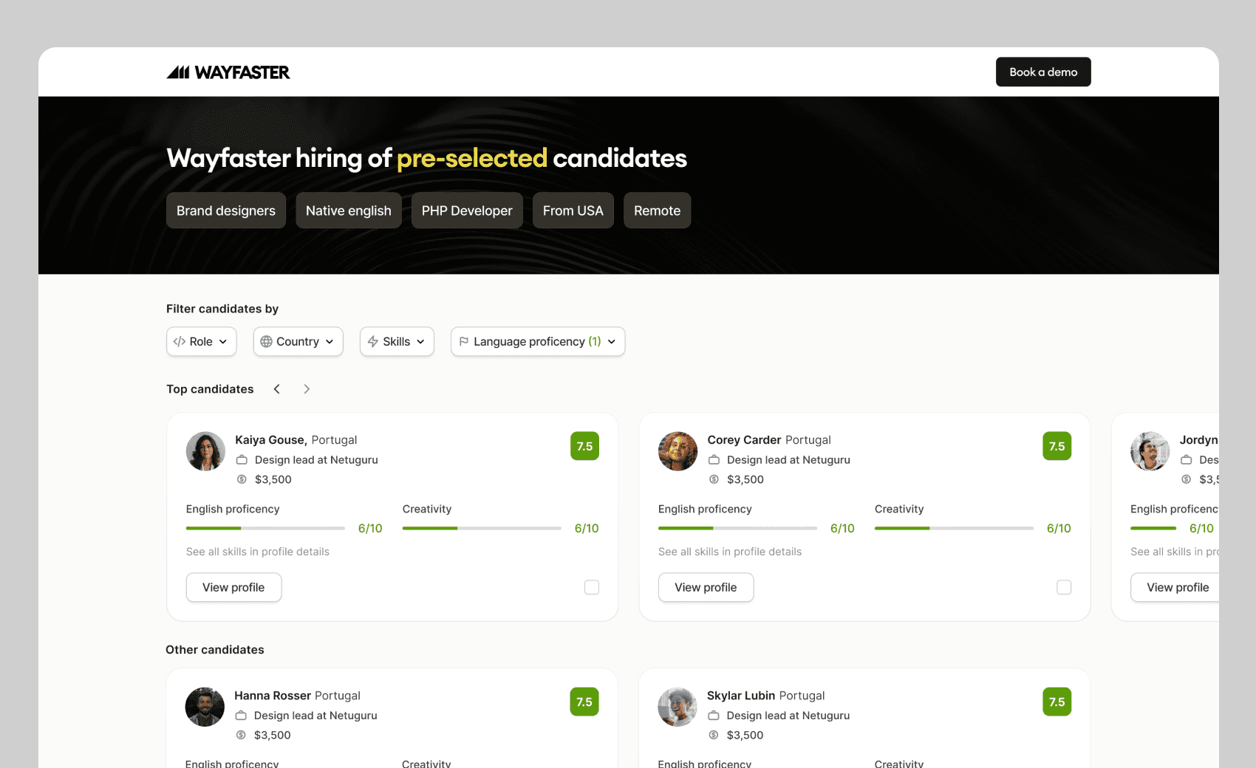Viewport: 1256px width, 768px height.
Task: Click the briefcase icon on Skylar Lubin's card
Action: (x=714, y=716)
